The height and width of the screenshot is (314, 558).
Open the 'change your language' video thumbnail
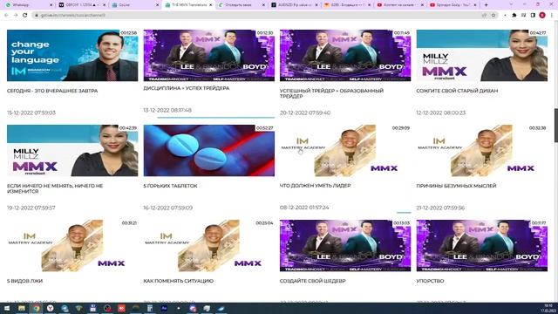[x=72, y=55]
